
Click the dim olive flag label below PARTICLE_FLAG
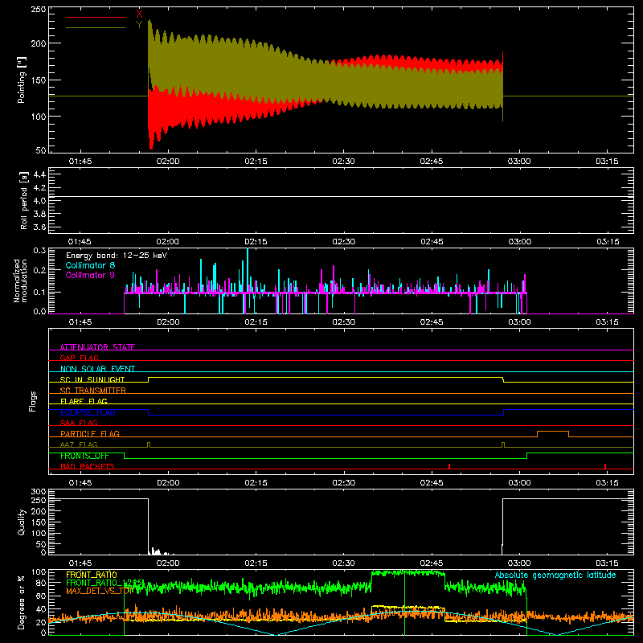(79, 444)
